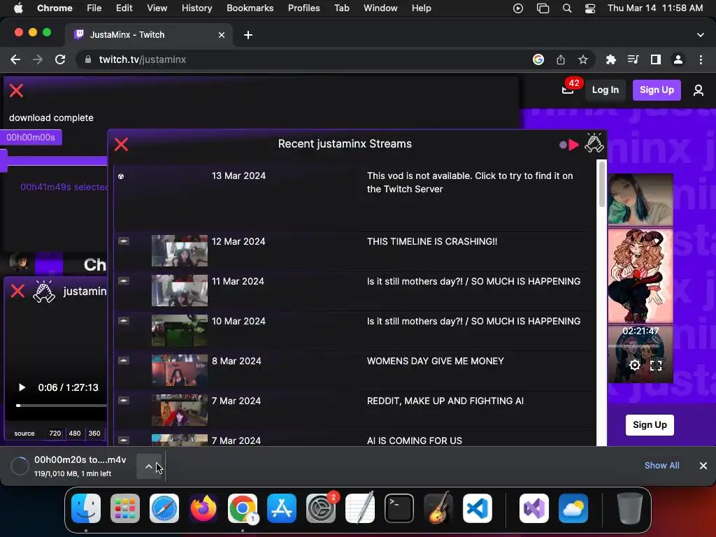Select 'THIS TIMELINE IS CRASHING!!' stream title
716x537 pixels.
click(432, 241)
